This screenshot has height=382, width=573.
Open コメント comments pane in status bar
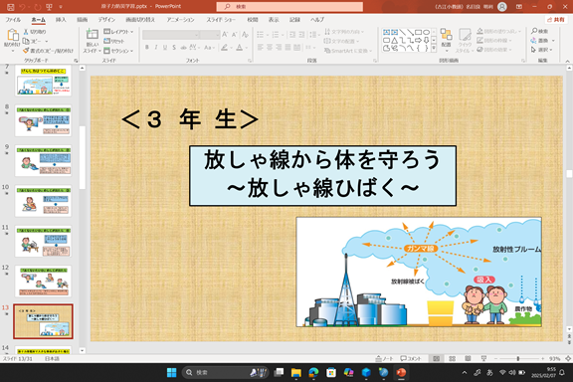[411, 358]
